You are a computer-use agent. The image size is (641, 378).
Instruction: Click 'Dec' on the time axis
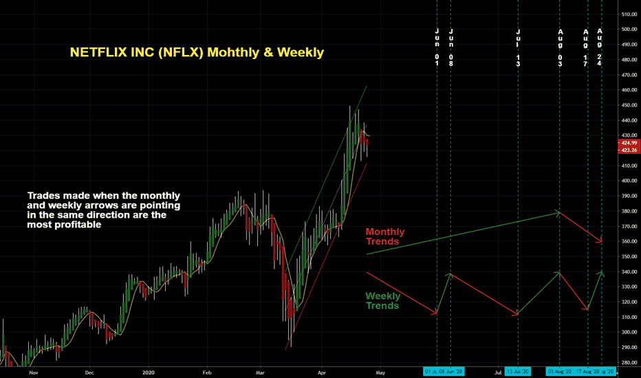click(89, 373)
